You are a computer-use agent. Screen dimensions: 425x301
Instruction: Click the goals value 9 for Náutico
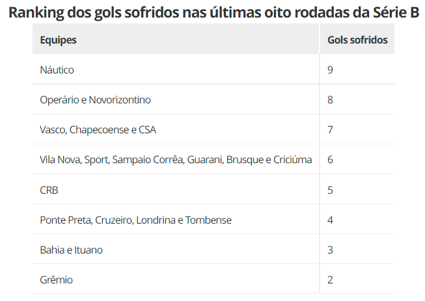(331, 70)
